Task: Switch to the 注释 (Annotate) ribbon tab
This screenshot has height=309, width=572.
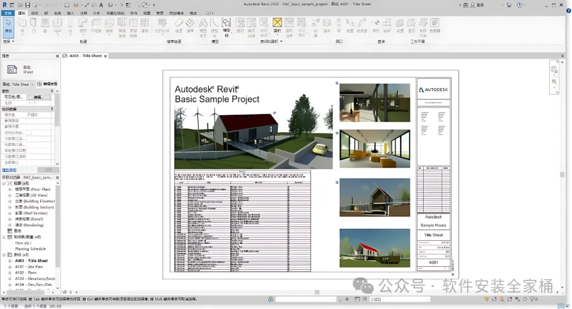Action: pyautogui.click(x=84, y=13)
